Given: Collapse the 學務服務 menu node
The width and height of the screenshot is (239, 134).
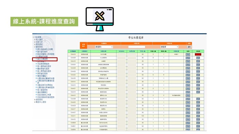Looking at the screenshot, I should [x=35, y=47].
